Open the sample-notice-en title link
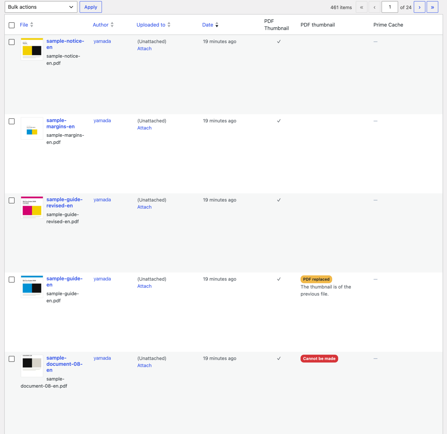This screenshot has height=434, width=447. tap(65, 44)
